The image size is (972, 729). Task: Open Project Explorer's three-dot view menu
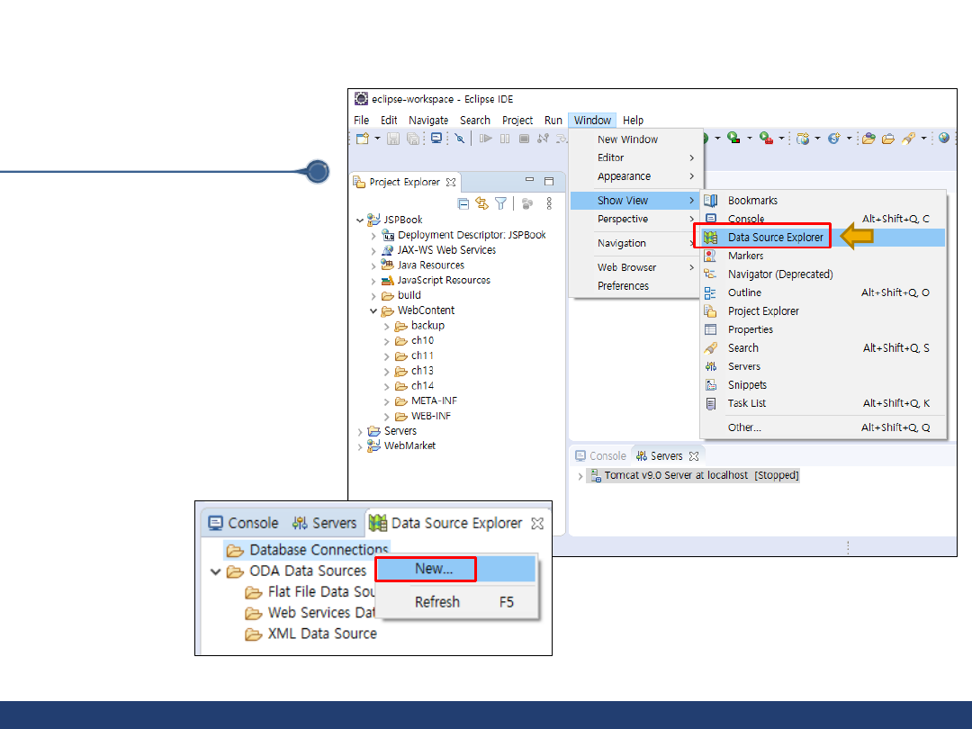click(x=549, y=204)
